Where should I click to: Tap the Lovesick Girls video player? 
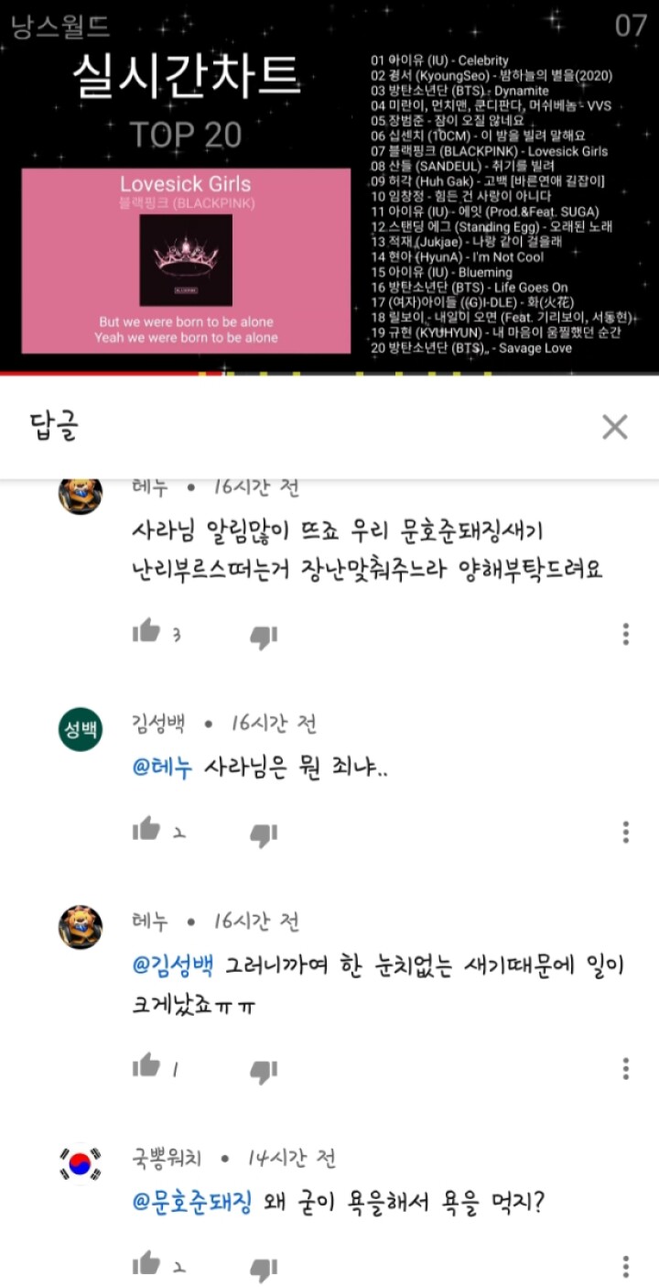point(329,186)
